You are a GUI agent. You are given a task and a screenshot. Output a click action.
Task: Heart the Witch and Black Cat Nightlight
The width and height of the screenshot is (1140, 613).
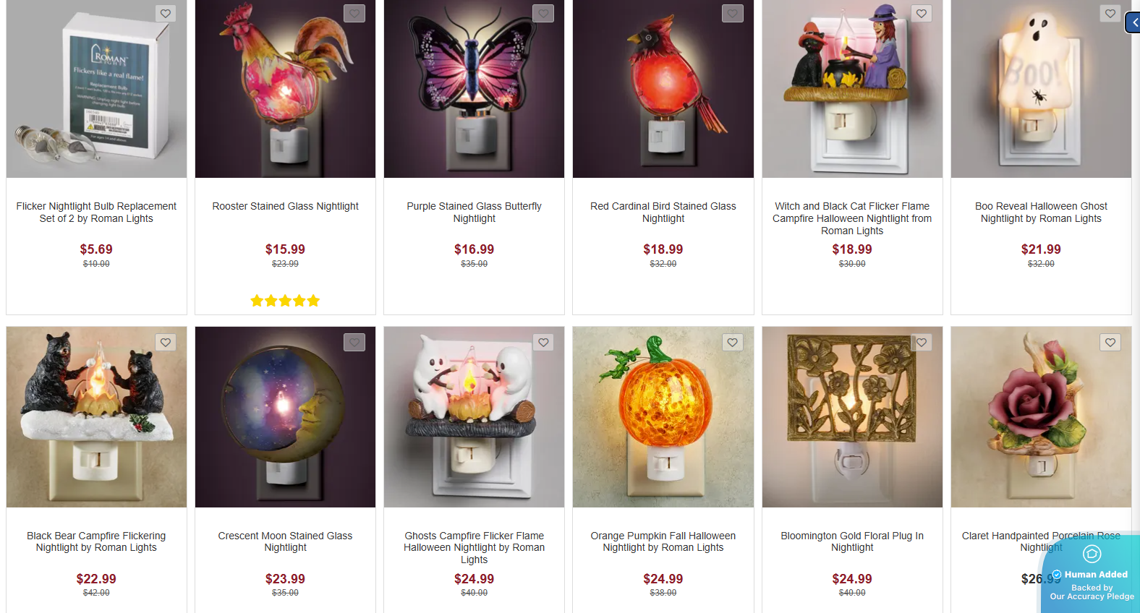point(922,14)
